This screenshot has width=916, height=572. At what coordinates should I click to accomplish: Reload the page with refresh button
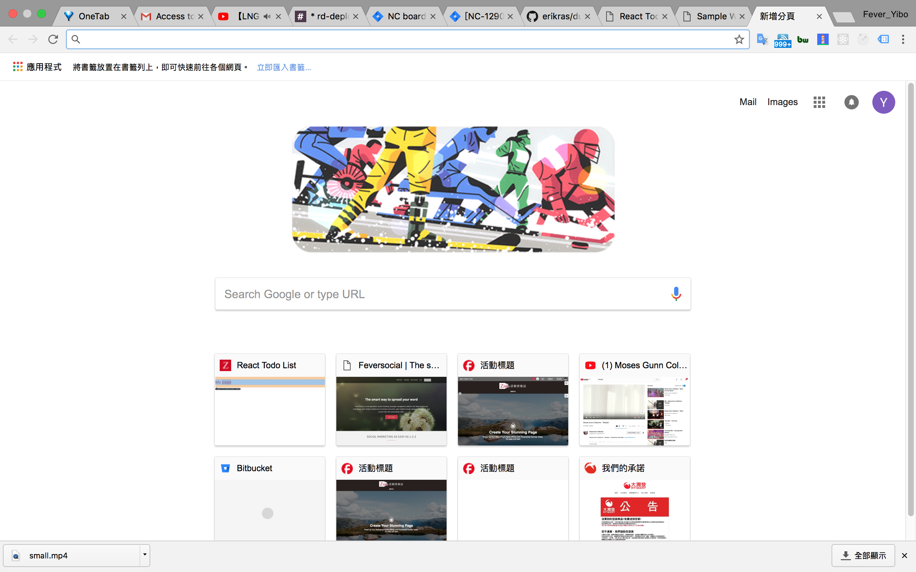(53, 39)
